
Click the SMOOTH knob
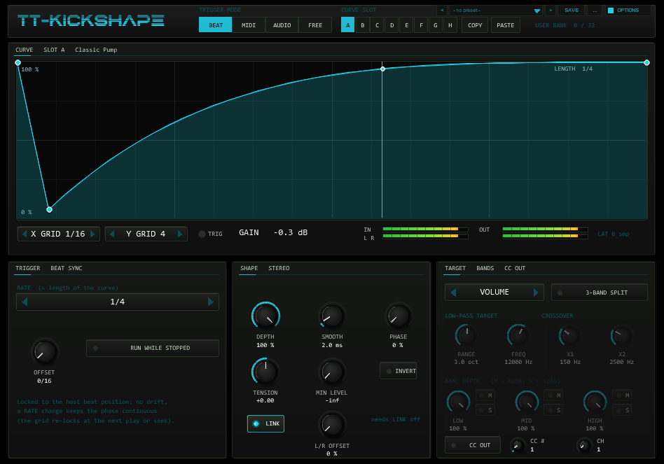(x=332, y=316)
